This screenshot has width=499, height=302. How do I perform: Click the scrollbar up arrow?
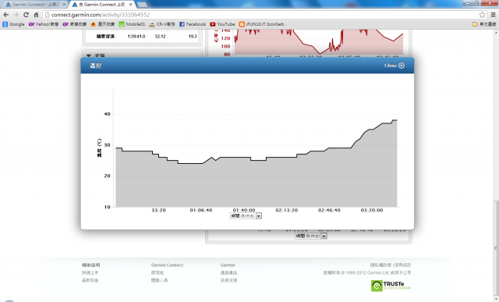coord(496,32)
